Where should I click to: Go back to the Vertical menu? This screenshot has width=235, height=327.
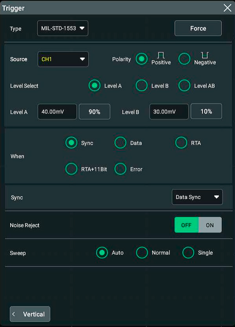pyautogui.click(x=30, y=314)
